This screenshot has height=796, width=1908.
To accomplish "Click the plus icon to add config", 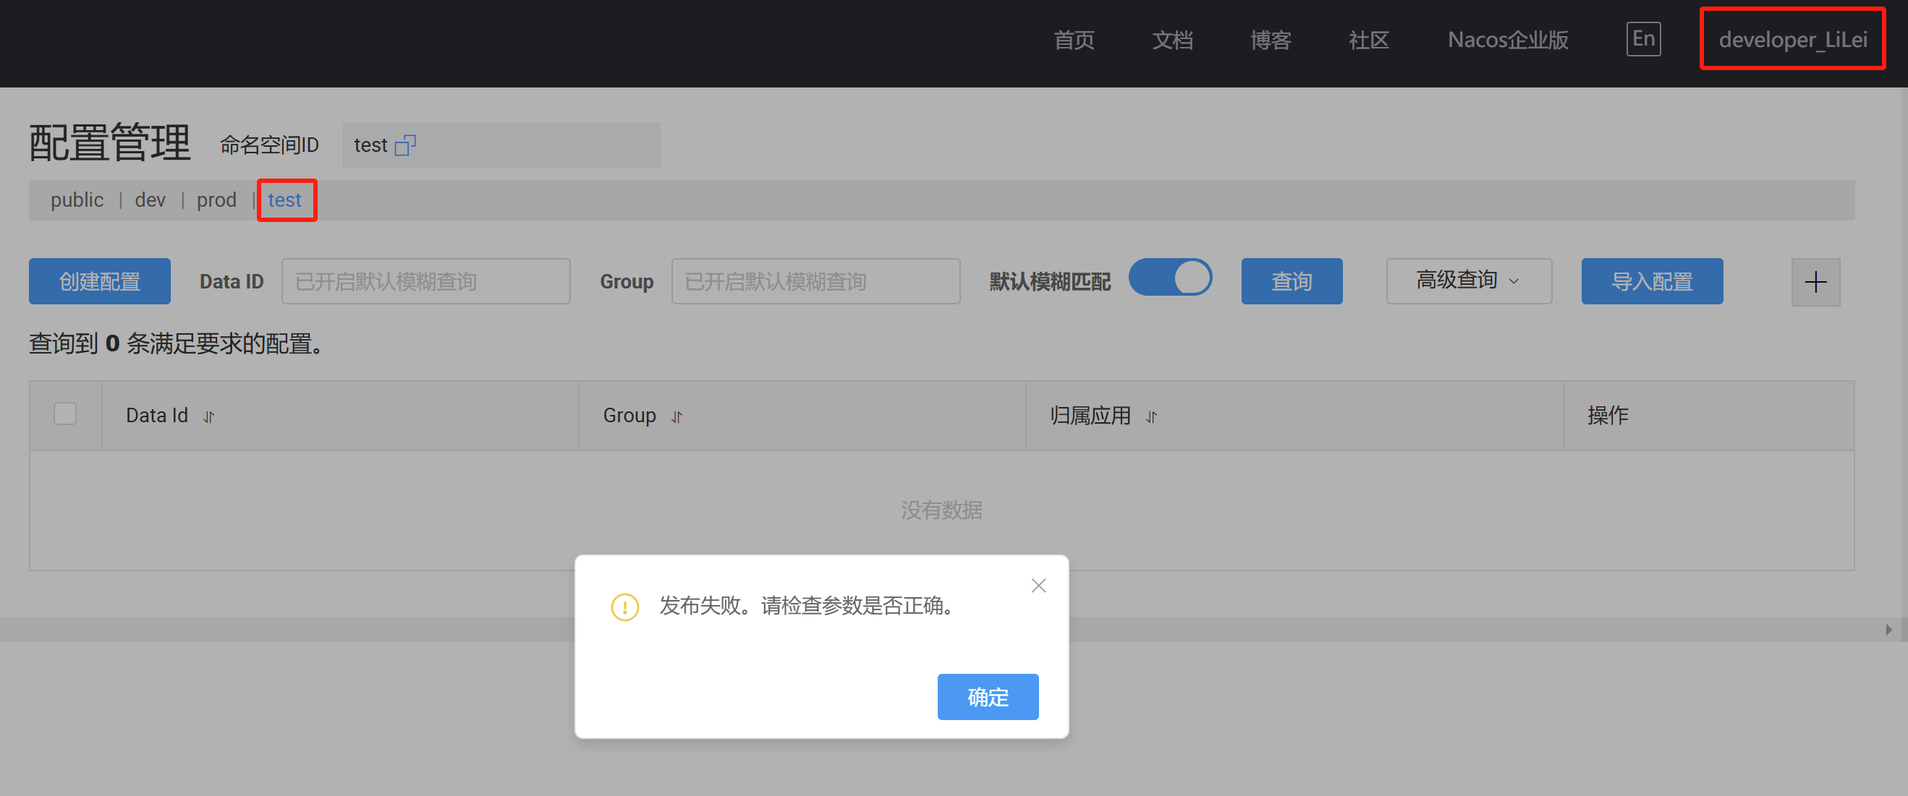I will [x=1815, y=282].
